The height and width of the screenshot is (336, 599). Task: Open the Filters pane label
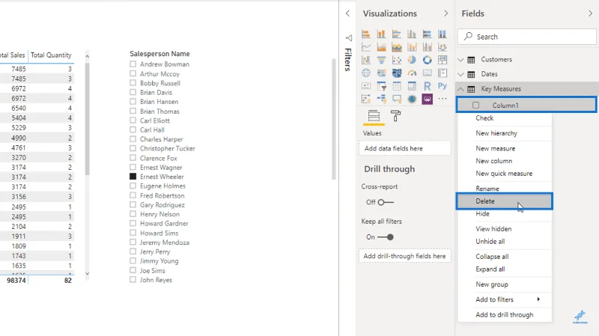point(347,59)
